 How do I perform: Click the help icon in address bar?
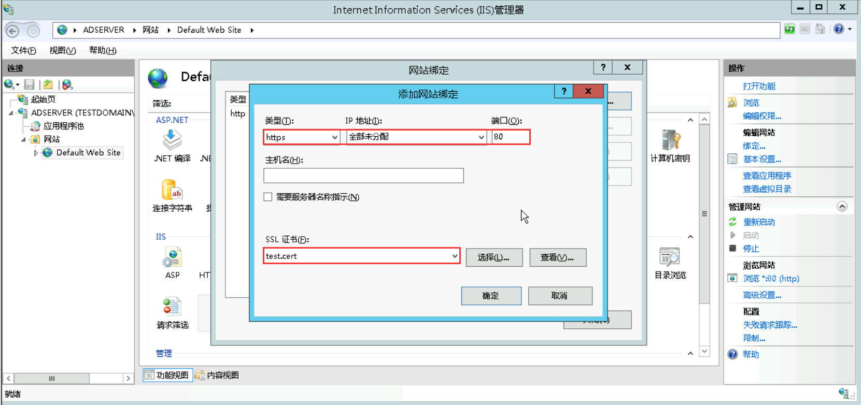tap(839, 30)
